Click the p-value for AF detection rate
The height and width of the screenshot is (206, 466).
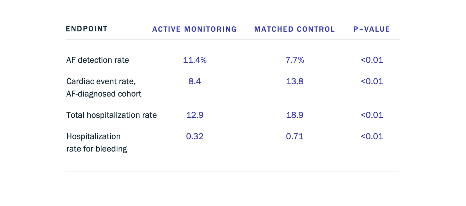coord(372,60)
